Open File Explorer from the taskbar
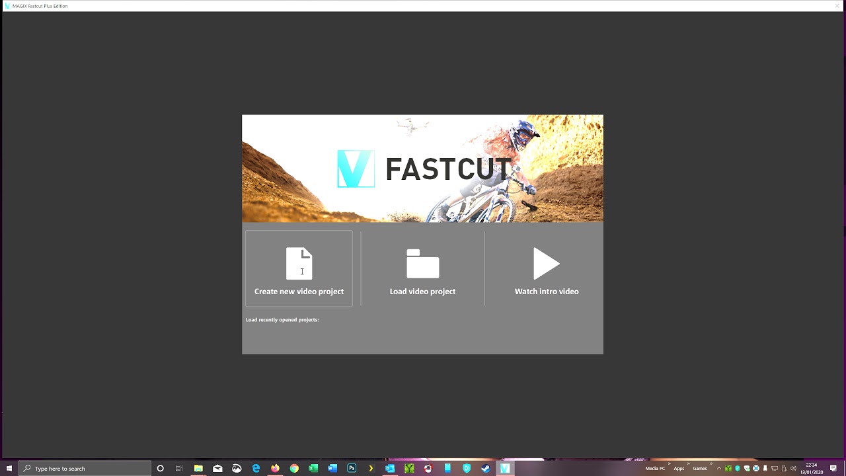 tap(198, 468)
